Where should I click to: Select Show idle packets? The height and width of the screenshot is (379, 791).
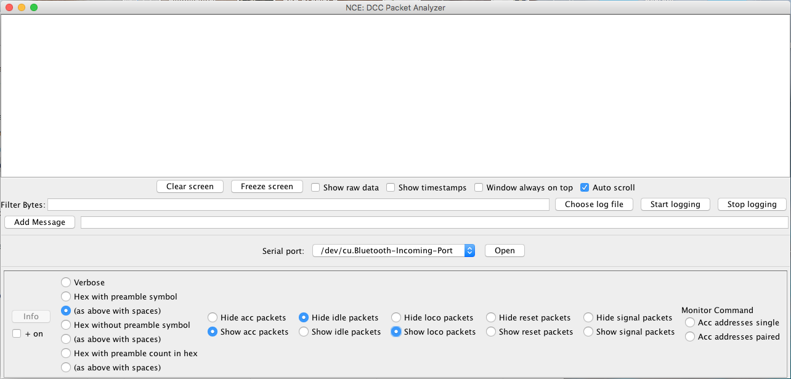[304, 332]
